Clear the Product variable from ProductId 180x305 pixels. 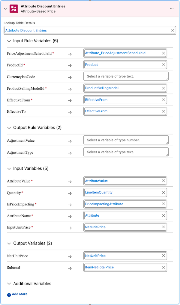(x=163, y=65)
